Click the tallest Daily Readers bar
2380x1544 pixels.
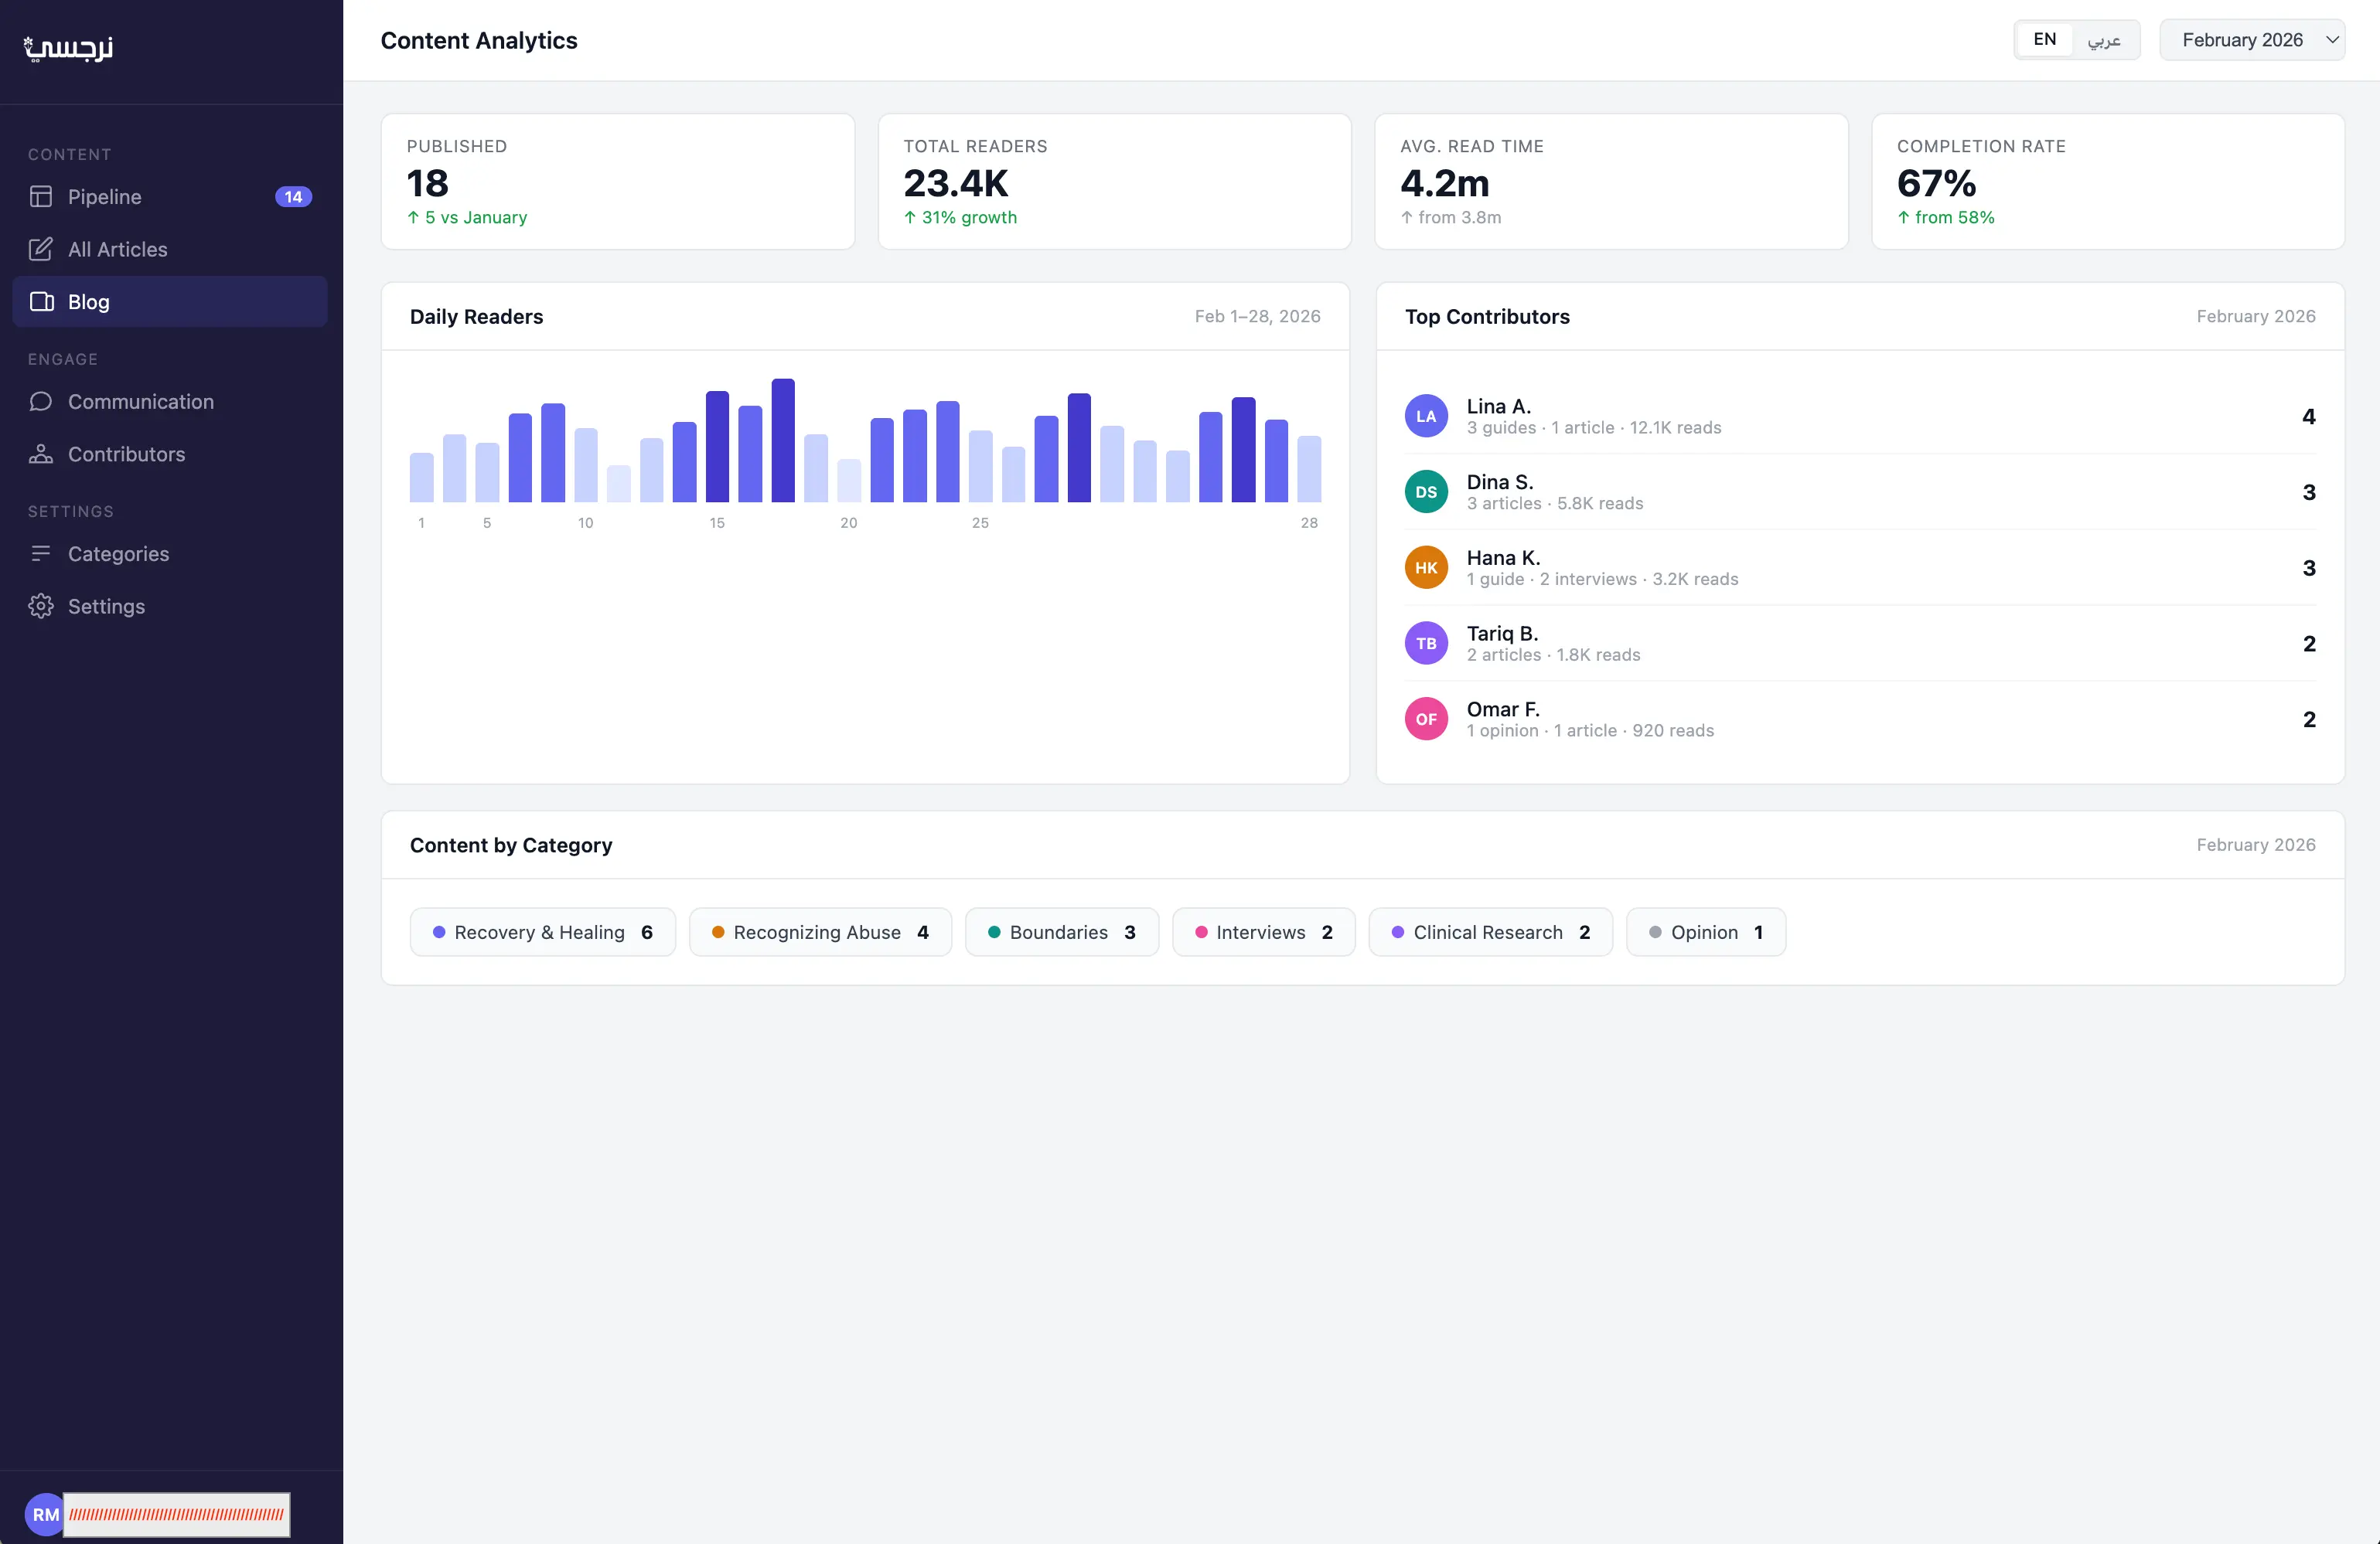point(783,440)
